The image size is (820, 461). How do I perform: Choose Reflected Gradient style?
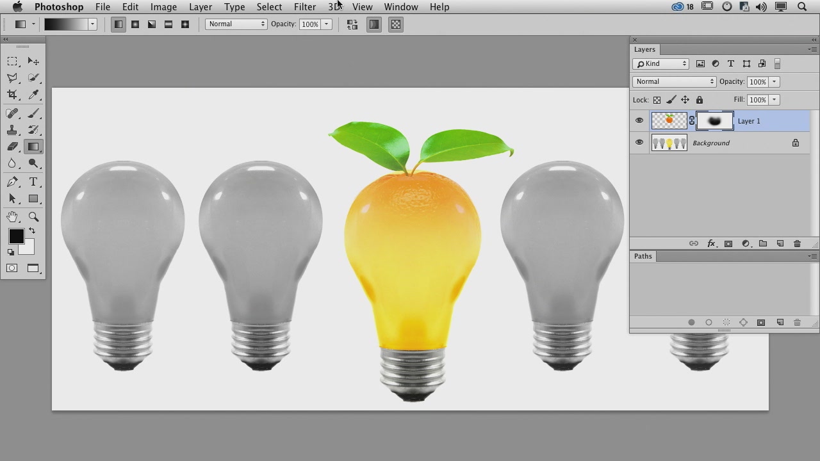pyautogui.click(x=168, y=24)
